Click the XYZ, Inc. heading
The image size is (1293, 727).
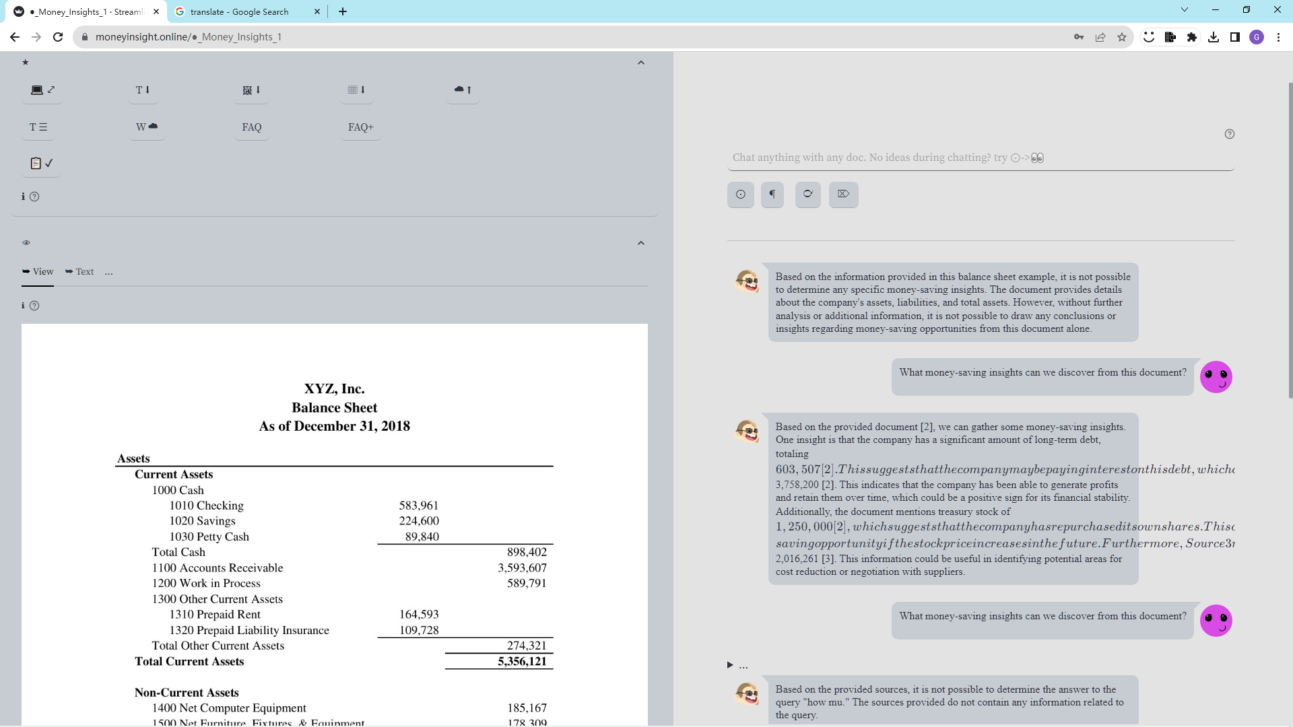point(335,389)
